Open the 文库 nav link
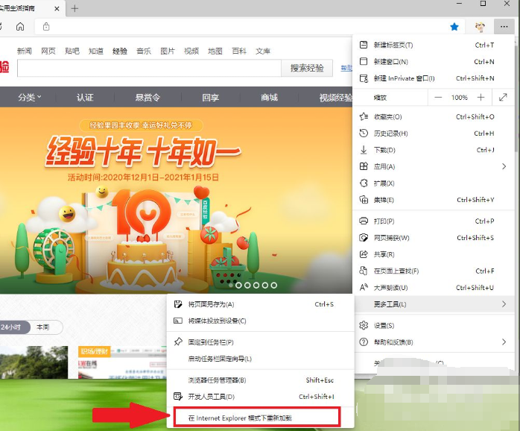The height and width of the screenshot is (431, 520). pyautogui.click(x=263, y=51)
